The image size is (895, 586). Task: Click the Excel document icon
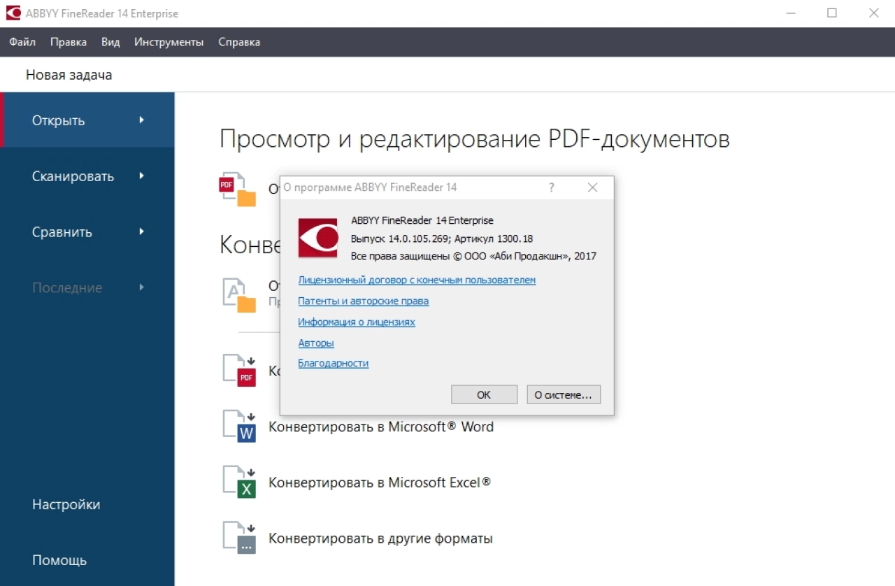coord(238,482)
